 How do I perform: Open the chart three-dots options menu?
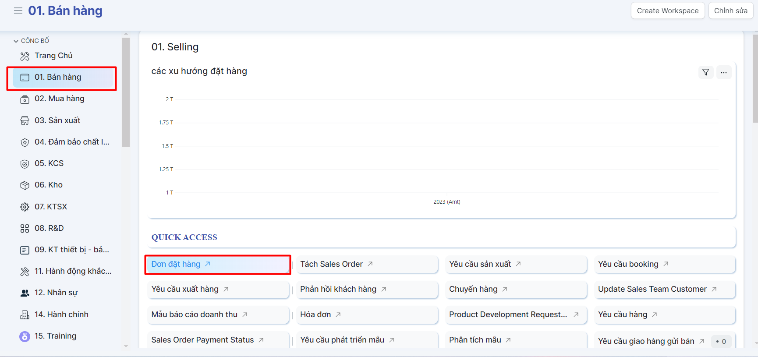pos(723,72)
